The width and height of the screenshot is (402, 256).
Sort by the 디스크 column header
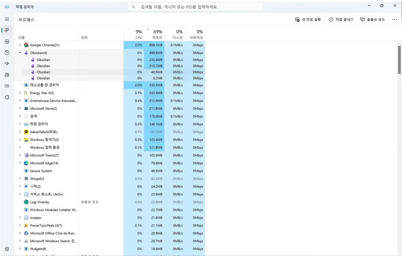pyautogui.click(x=175, y=34)
